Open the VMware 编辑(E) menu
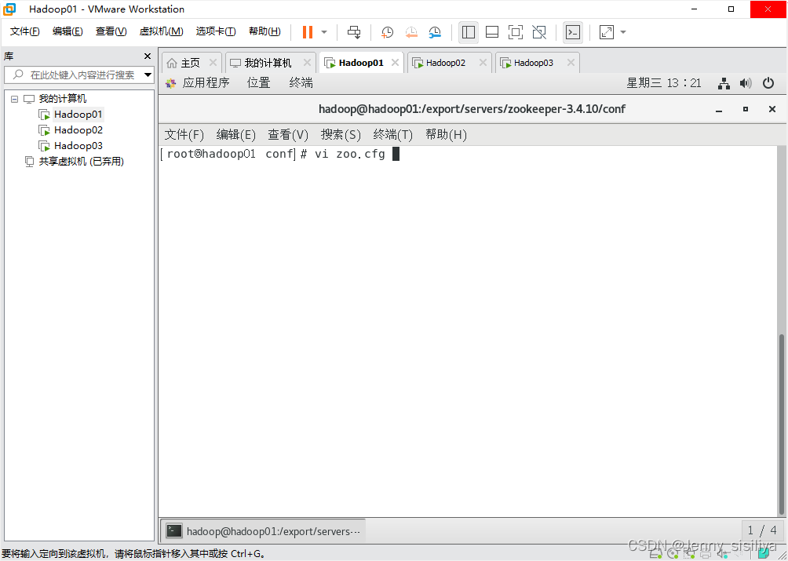Screen dimensions: 788x561 [x=67, y=31]
